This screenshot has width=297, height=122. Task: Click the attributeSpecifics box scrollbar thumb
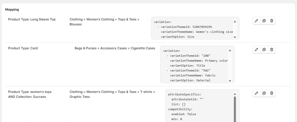[235, 109]
